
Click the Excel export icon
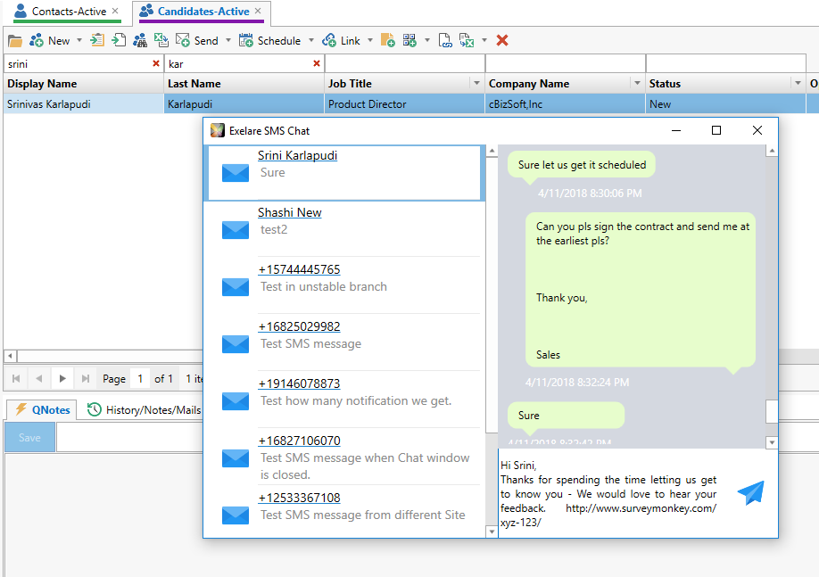tap(161, 40)
